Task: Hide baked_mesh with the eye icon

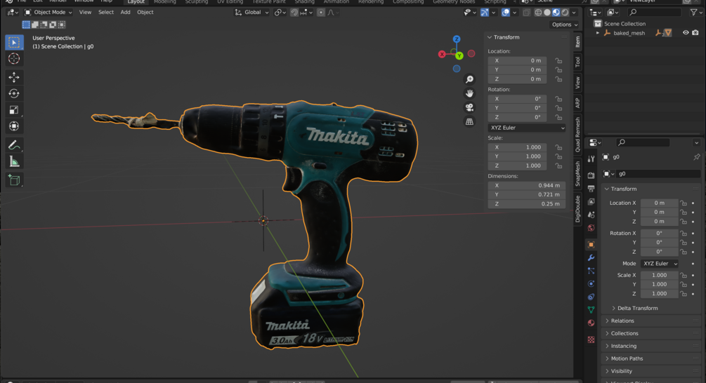Action: 686,33
